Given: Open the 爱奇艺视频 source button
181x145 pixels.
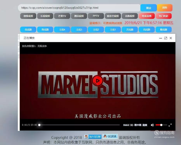Looking at the screenshot, I should 113,16.
